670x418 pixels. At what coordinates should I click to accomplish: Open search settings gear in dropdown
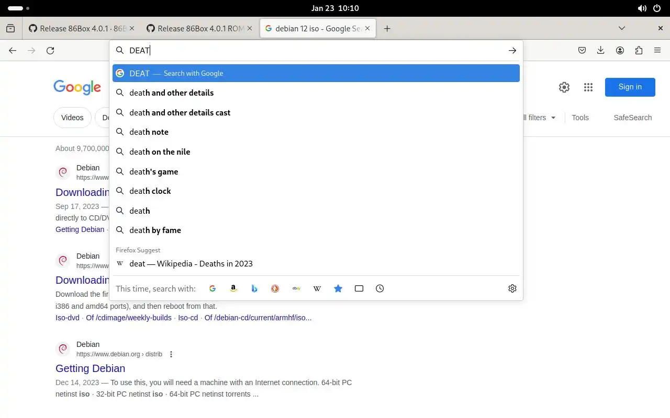pos(512,288)
